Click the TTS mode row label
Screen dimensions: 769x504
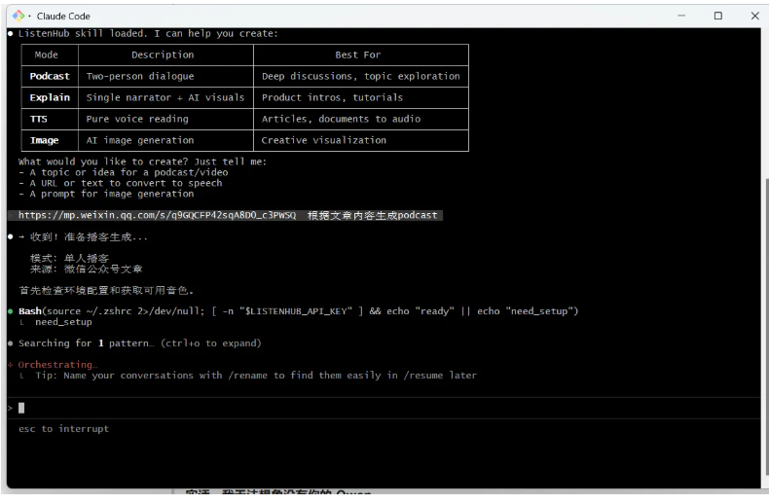click(x=40, y=119)
